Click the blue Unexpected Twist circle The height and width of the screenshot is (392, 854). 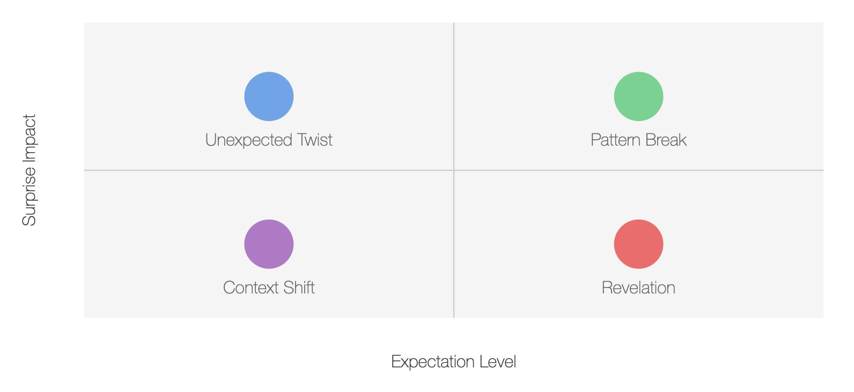pos(269,96)
